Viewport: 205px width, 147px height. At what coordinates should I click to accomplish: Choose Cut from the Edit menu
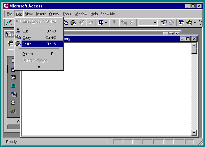[39, 31]
